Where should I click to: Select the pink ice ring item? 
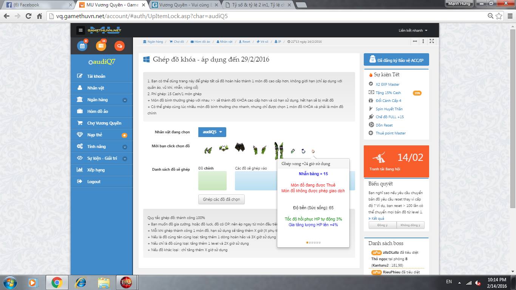coord(313,151)
